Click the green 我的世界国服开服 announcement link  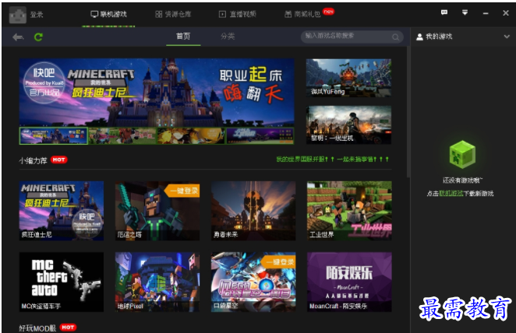coord(332,159)
